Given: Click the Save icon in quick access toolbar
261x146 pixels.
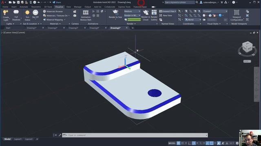Looking at the screenshot, I should 18,2.
